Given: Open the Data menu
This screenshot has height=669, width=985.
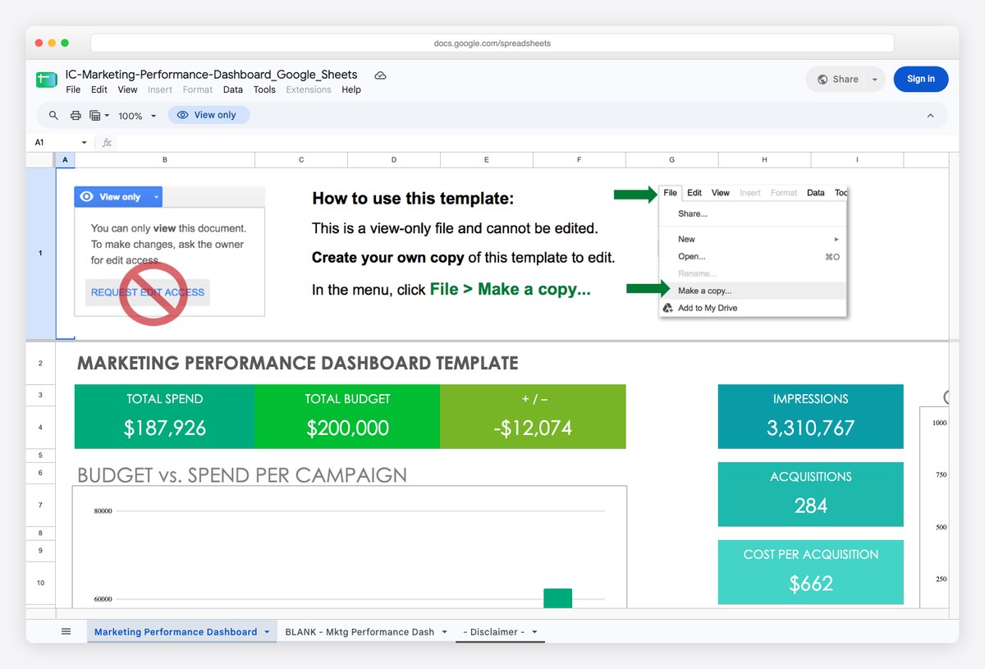Looking at the screenshot, I should [x=233, y=89].
